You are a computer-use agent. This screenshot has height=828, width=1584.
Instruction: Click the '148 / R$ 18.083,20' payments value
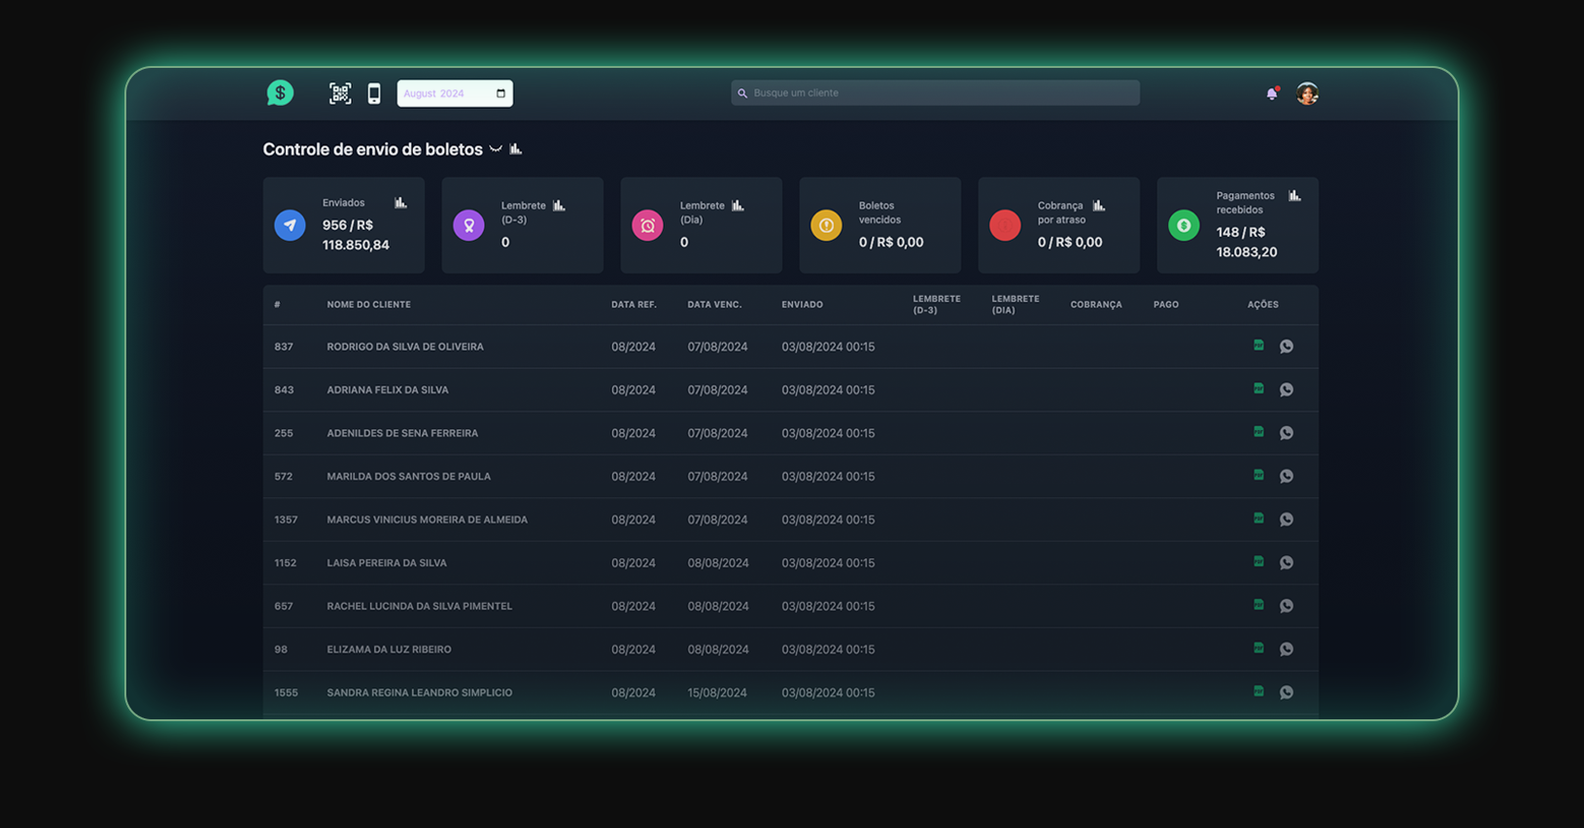(1247, 242)
